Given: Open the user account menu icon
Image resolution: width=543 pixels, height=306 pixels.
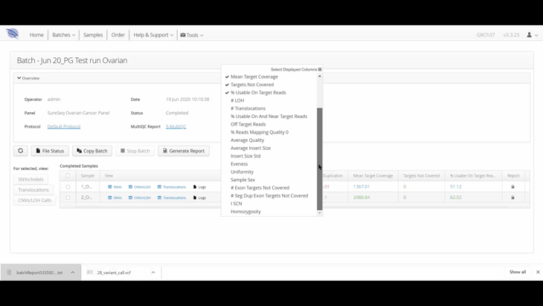Looking at the screenshot, I should 531,35.
